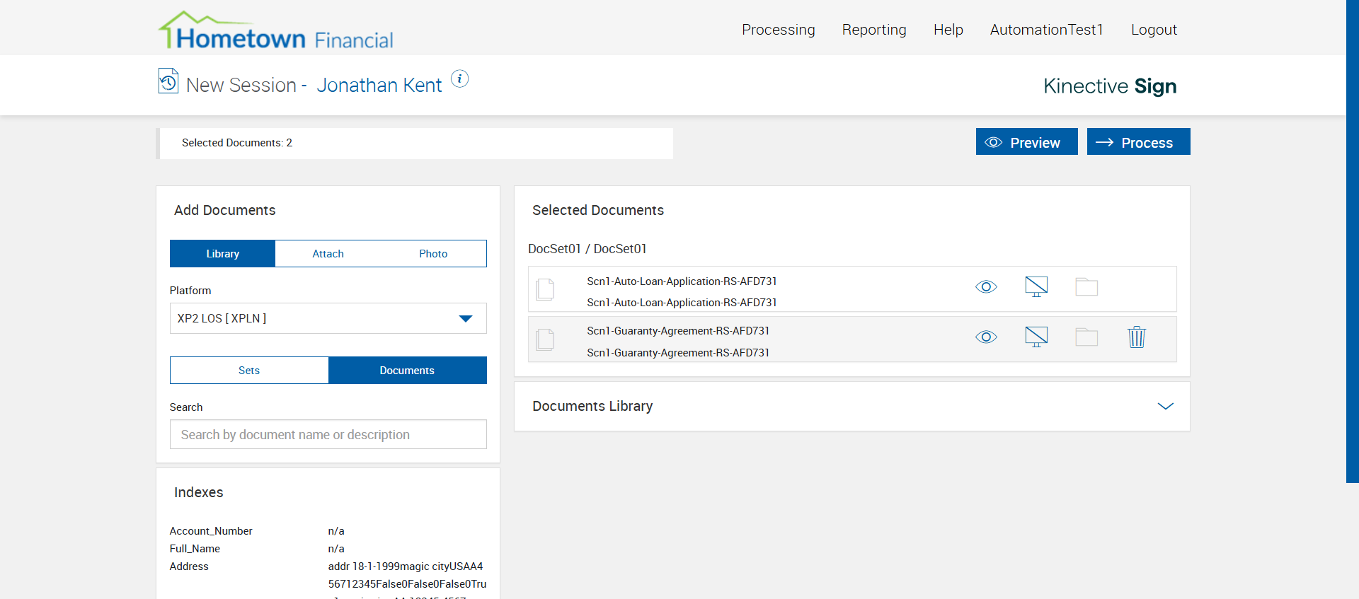
Task: Open the Reporting menu
Action: coord(874,30)
